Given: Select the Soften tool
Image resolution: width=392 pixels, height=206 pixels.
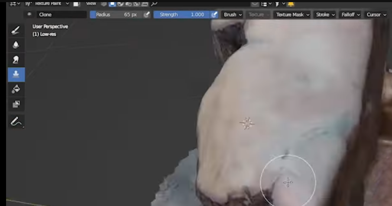Looking at the screenshot, I should pyautogui.click(x=16, y=45).
